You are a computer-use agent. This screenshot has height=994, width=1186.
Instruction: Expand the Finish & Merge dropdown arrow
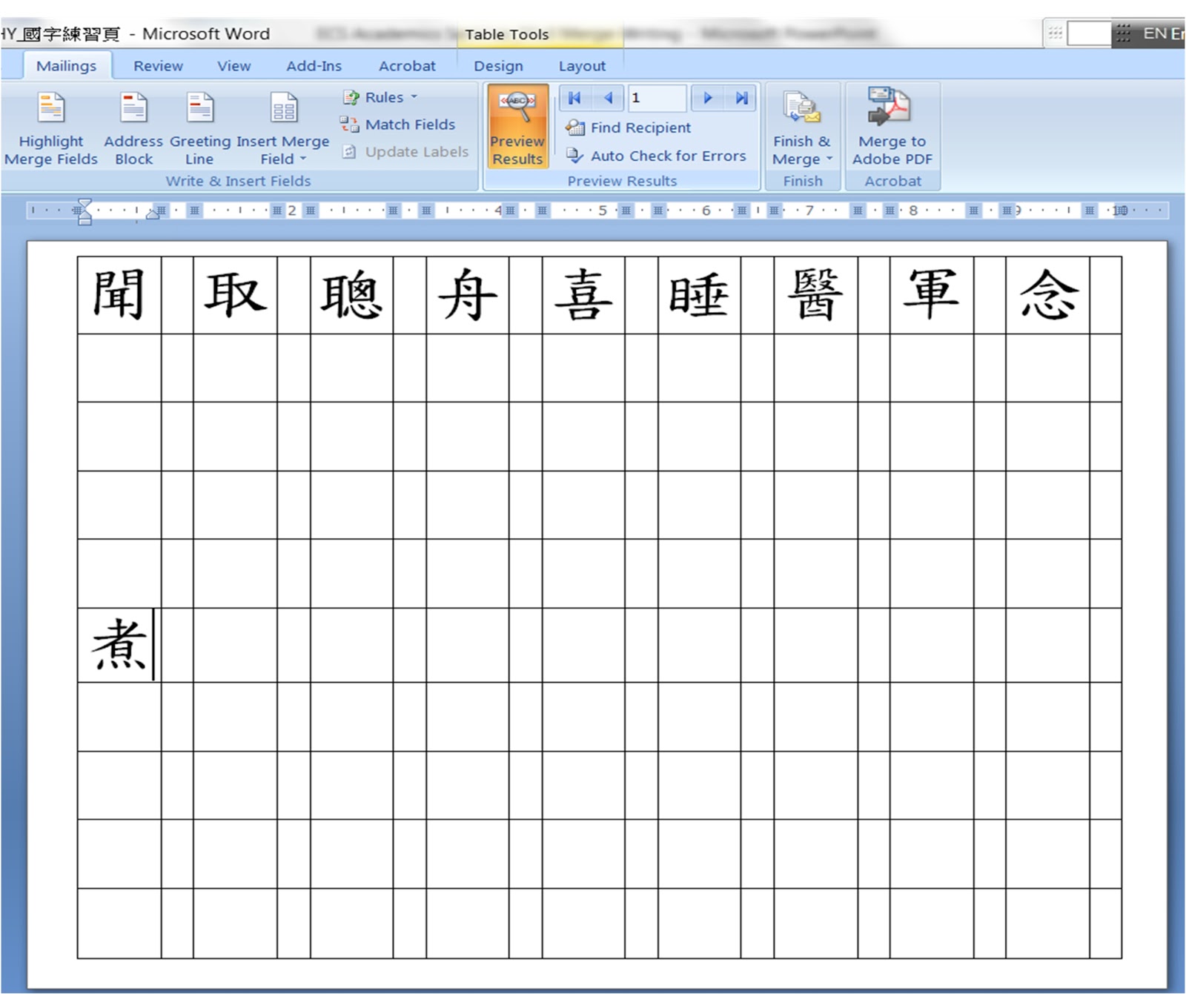(829, 159)
